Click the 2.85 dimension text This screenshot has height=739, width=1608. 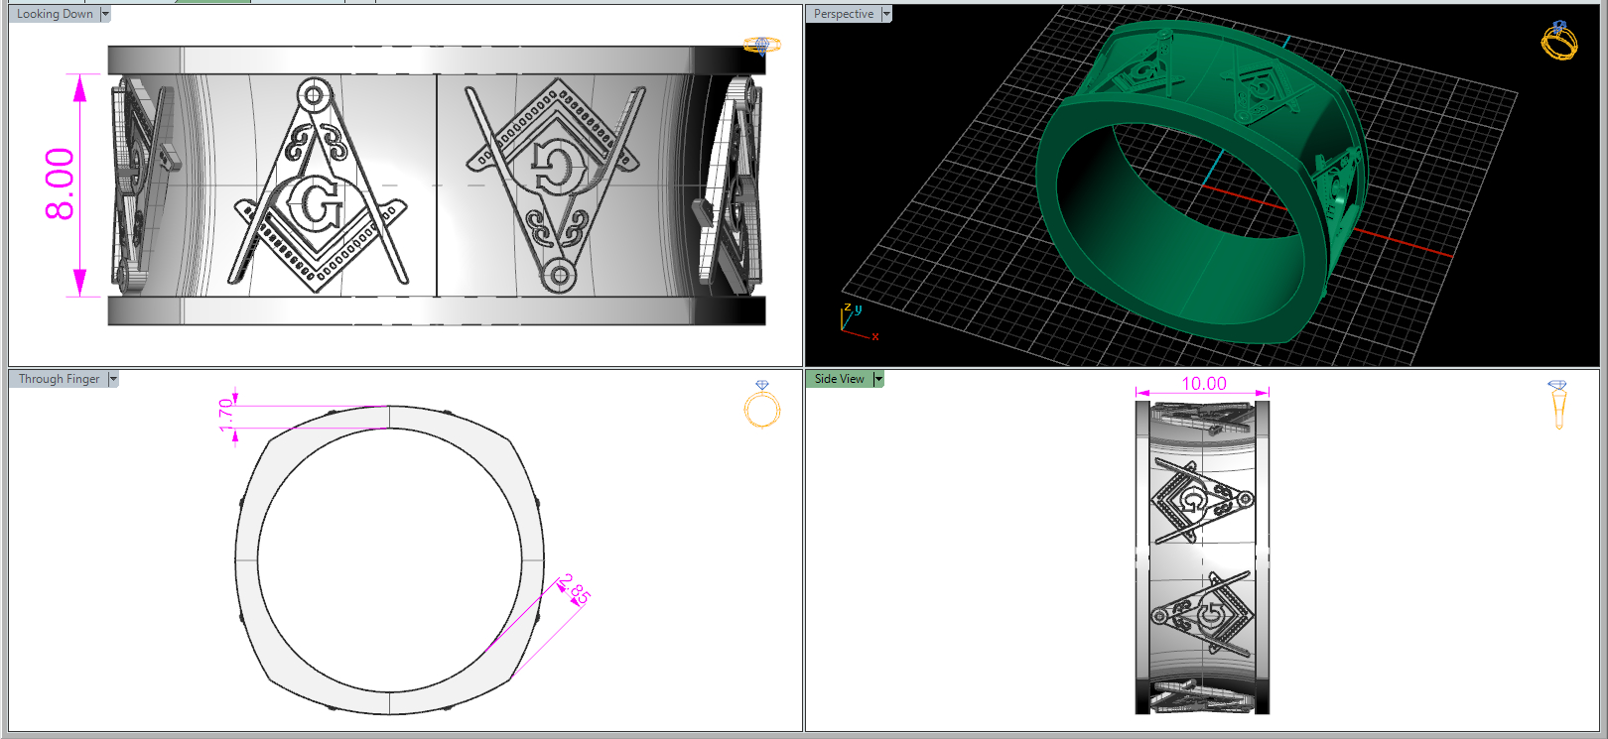[575, 589]
